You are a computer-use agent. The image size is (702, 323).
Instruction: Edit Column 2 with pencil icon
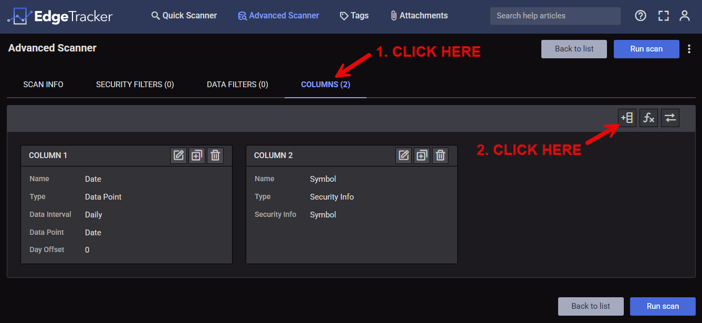point(404,155)
